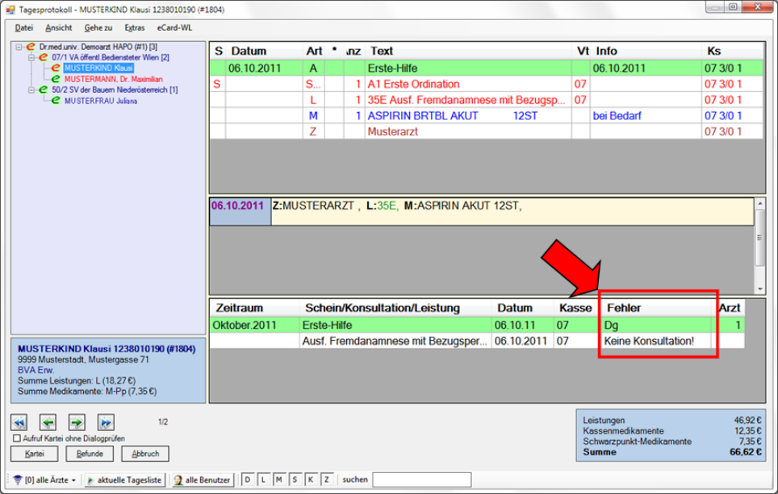The height and width of the screenshot is (494, 778).
Task: Enable Aufruf Kartei ohne Dialogprüfen checkbox
Action: pyautogui.click(x=17, y=438)
